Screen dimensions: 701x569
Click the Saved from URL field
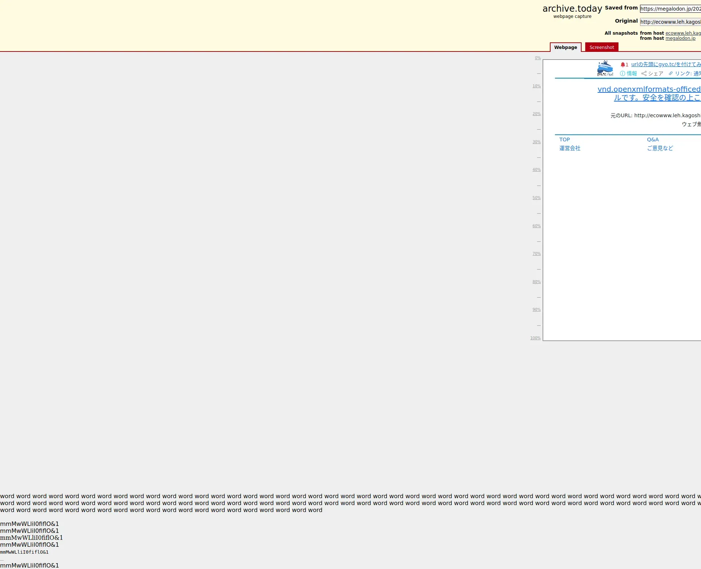point(670,9)
